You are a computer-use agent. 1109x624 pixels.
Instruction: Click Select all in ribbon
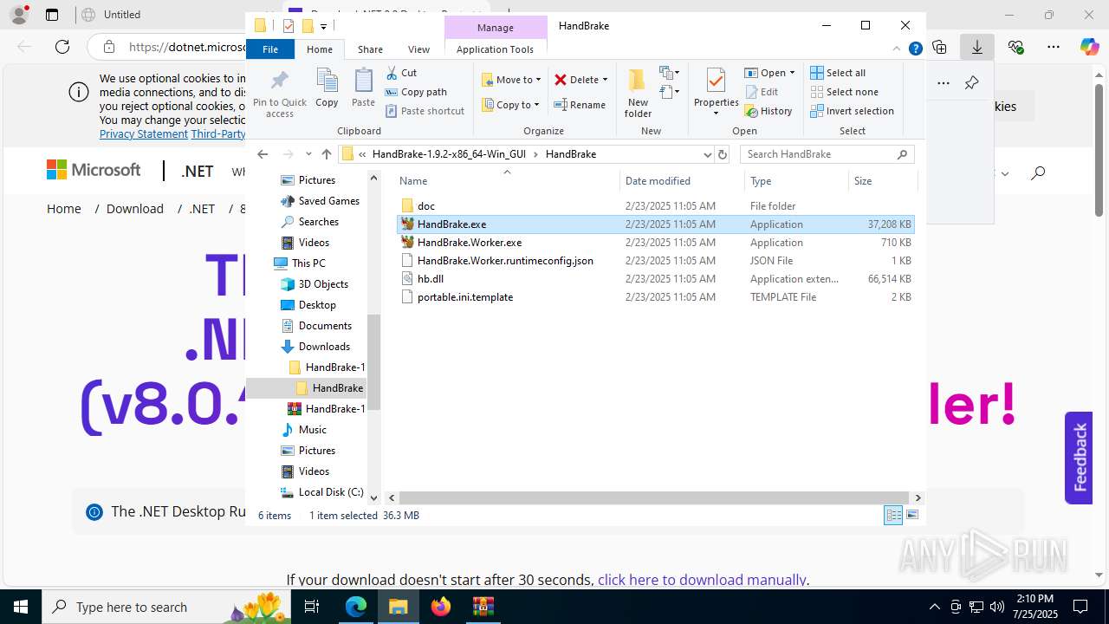[838, 73]
